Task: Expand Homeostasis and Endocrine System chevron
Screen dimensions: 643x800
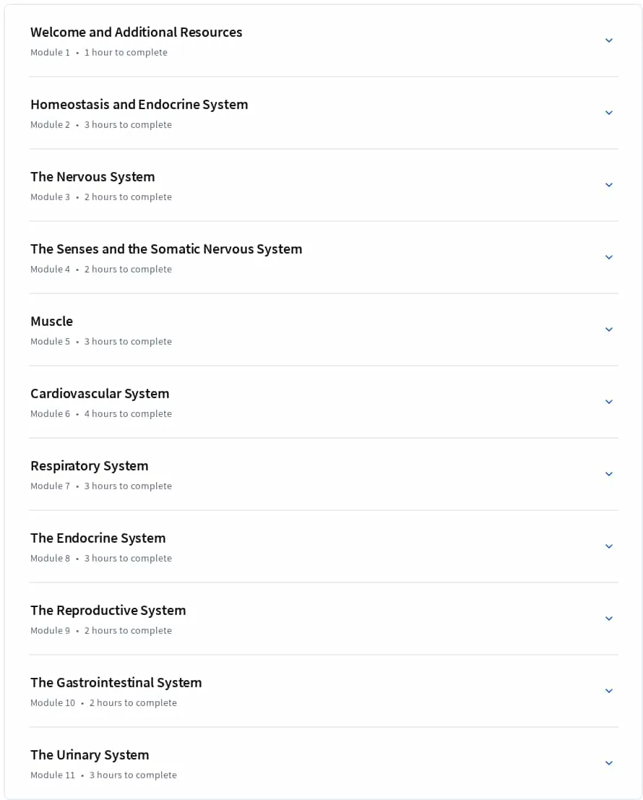Action: click(608, 113)
